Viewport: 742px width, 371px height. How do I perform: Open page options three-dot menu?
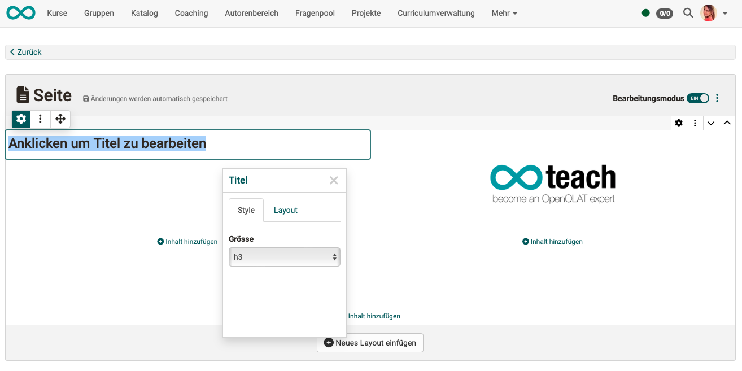pos(717,98)
